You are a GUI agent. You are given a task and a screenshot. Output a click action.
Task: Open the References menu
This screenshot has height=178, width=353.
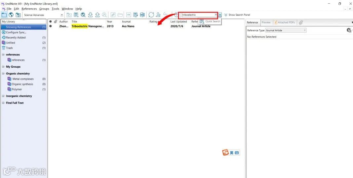pos(29,9)
